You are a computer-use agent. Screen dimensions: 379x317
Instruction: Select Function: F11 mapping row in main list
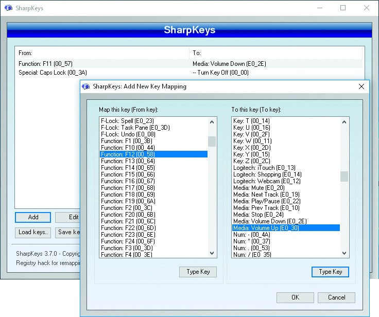coord(103,64)
